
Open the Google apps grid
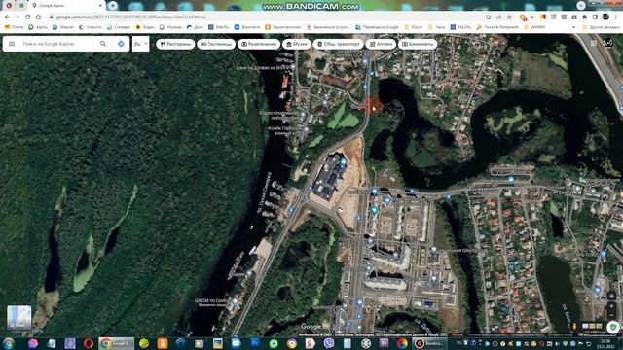594,43
